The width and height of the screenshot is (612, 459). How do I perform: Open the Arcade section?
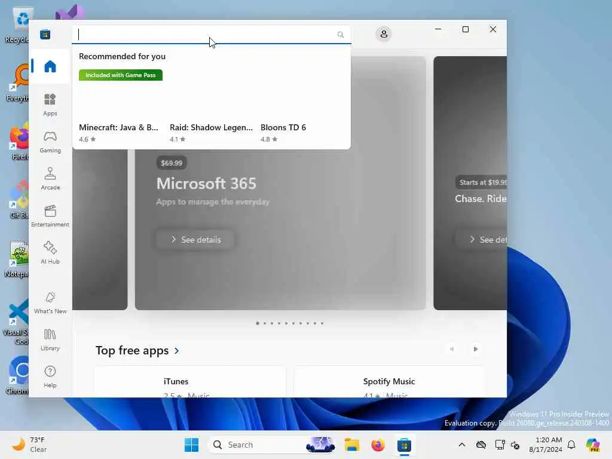[x=50, y=179]
